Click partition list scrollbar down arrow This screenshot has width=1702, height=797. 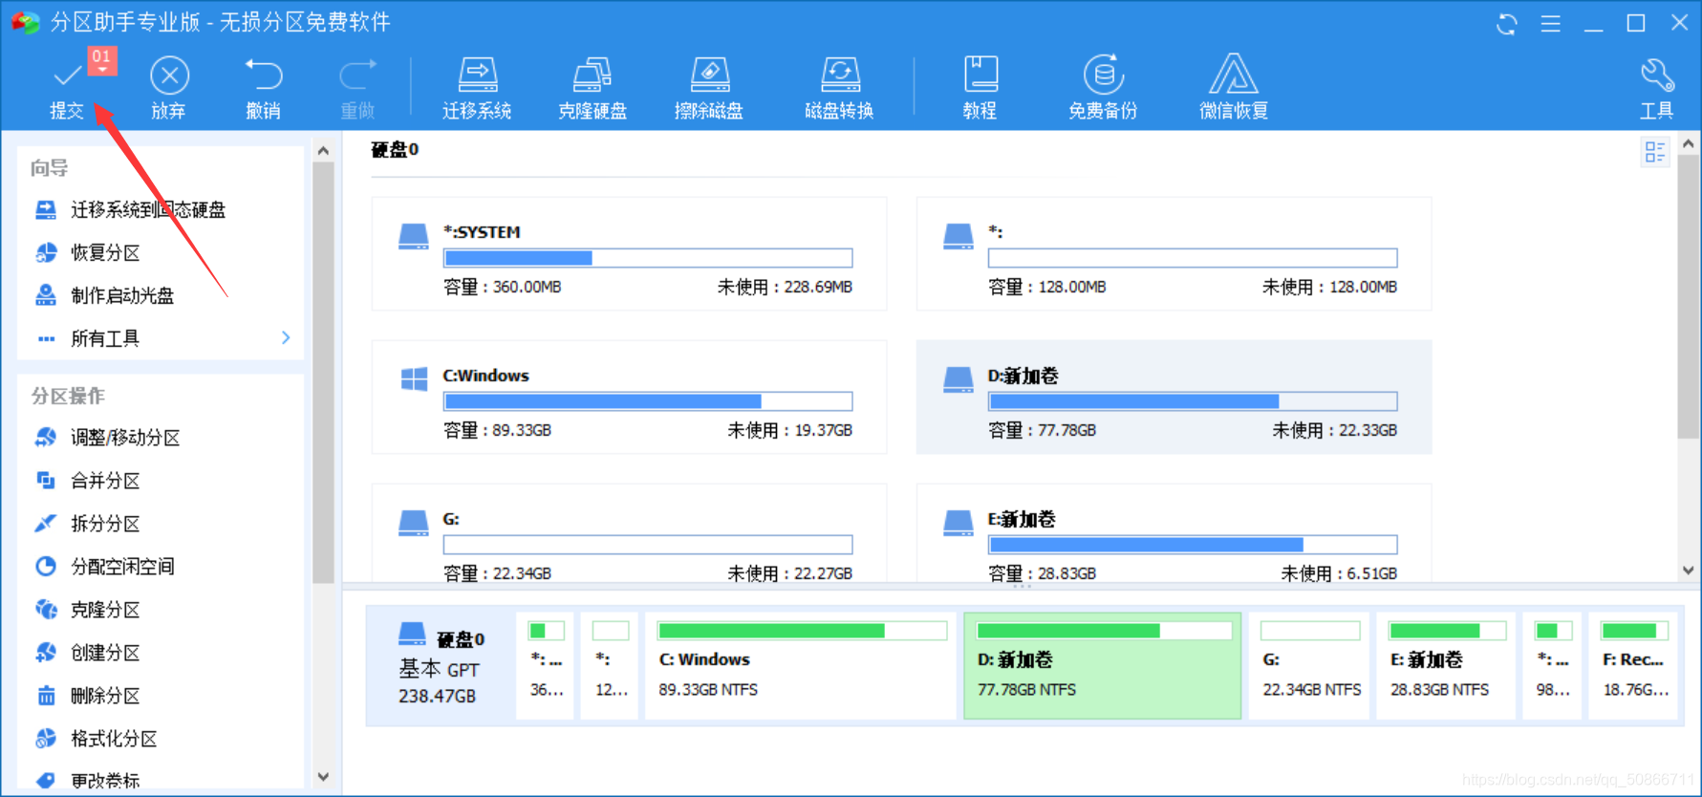point(1689,571)
